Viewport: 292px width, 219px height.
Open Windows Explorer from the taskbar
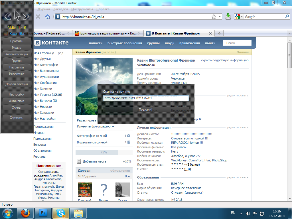(78, 213)
